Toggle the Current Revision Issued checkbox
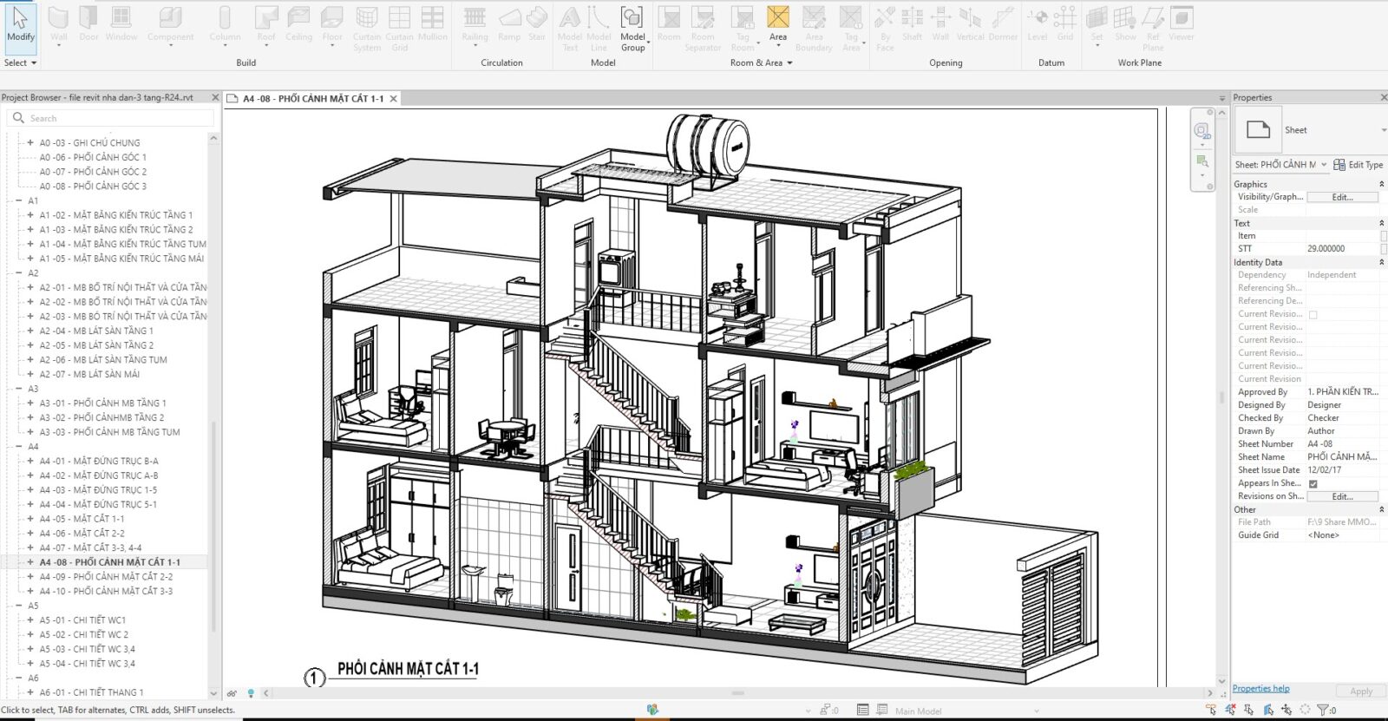Image resolution: width=1388 pixels, height=721 pixels. coord(1313,314)
